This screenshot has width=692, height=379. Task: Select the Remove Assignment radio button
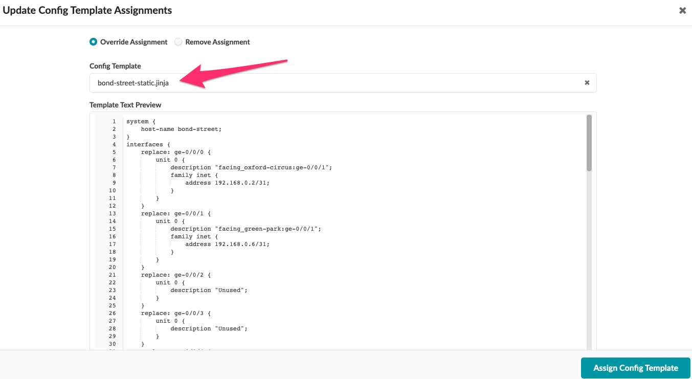178,41
